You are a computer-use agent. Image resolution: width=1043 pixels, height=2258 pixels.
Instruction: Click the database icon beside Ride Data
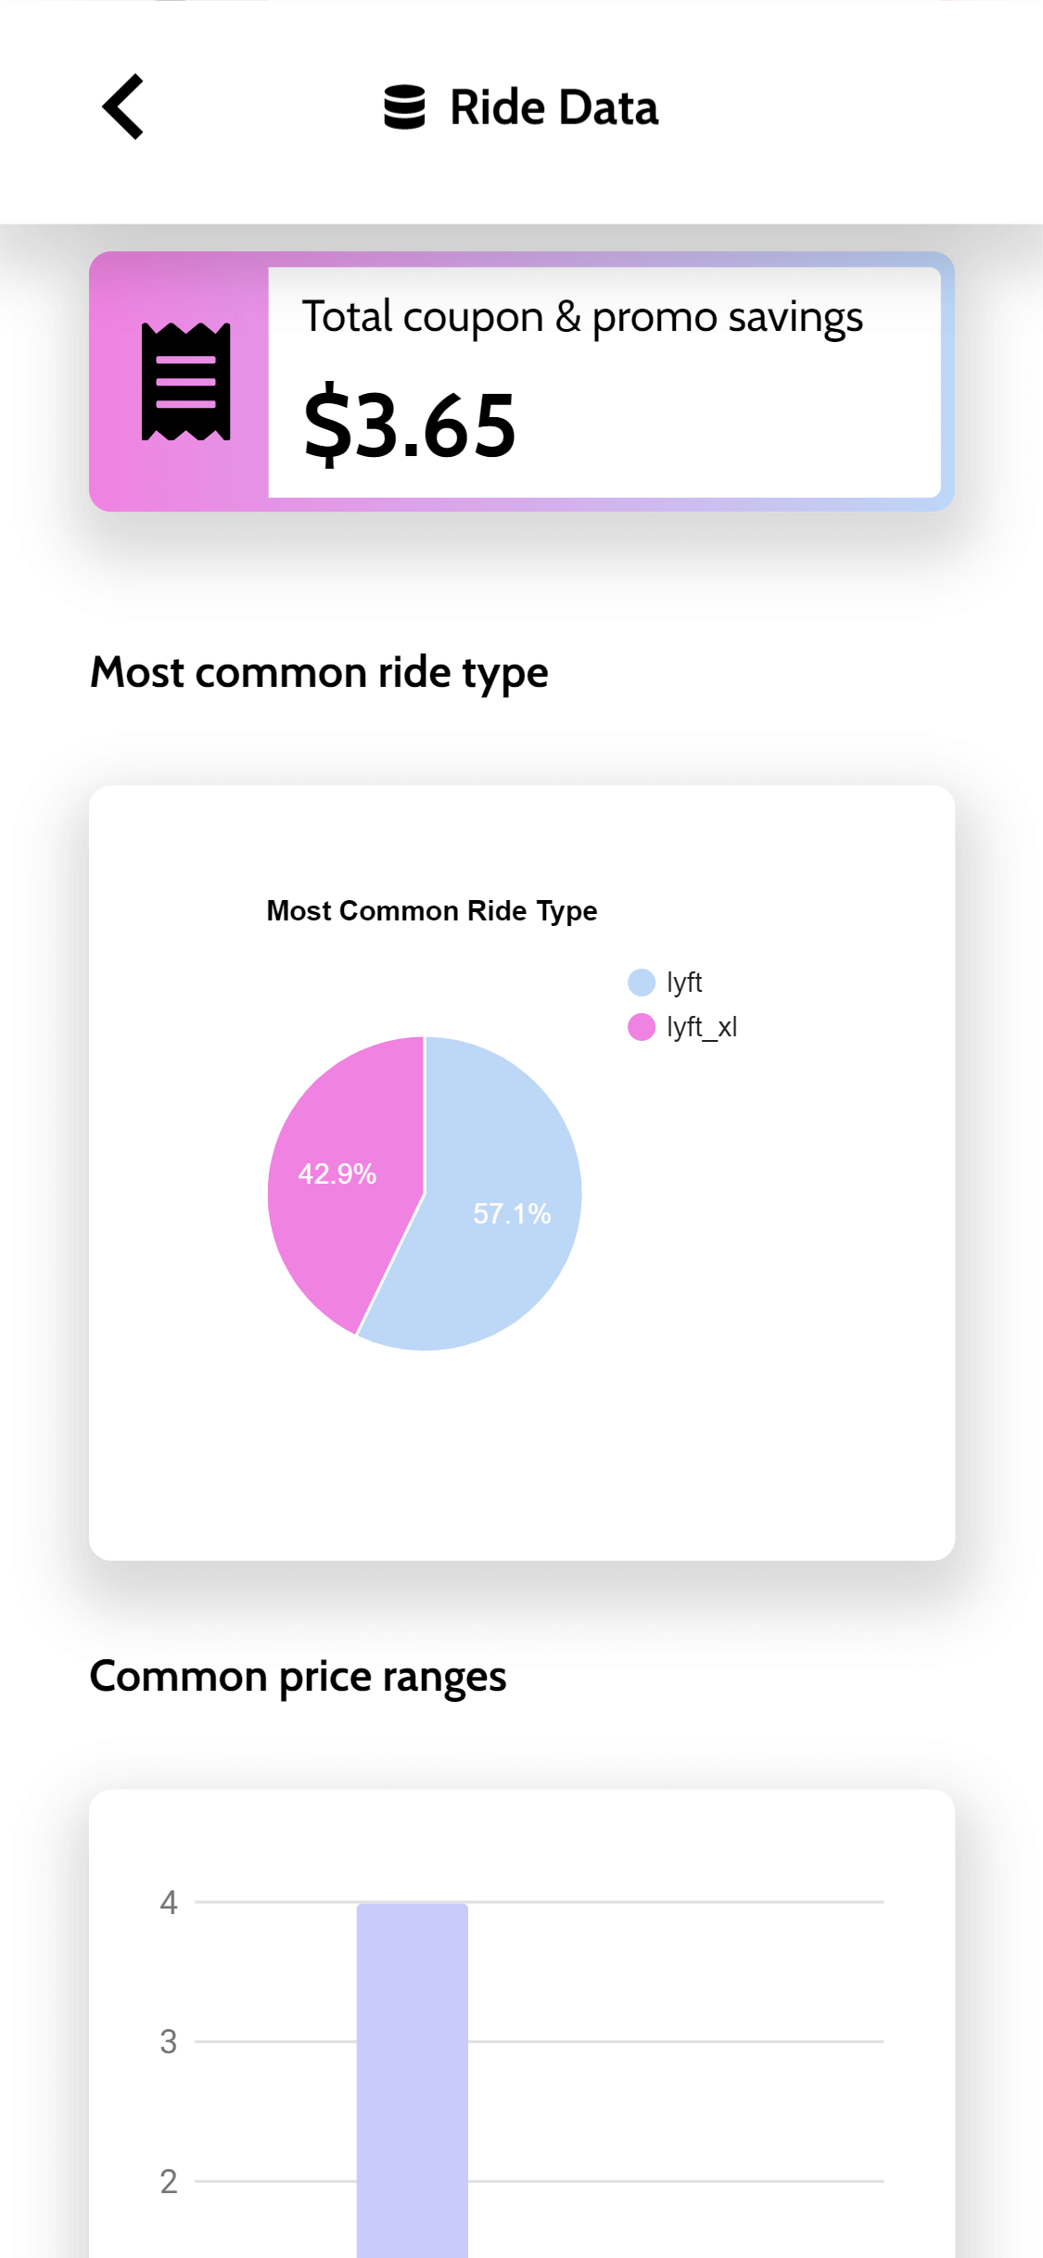pyautogui.click(x=404, y=108)
